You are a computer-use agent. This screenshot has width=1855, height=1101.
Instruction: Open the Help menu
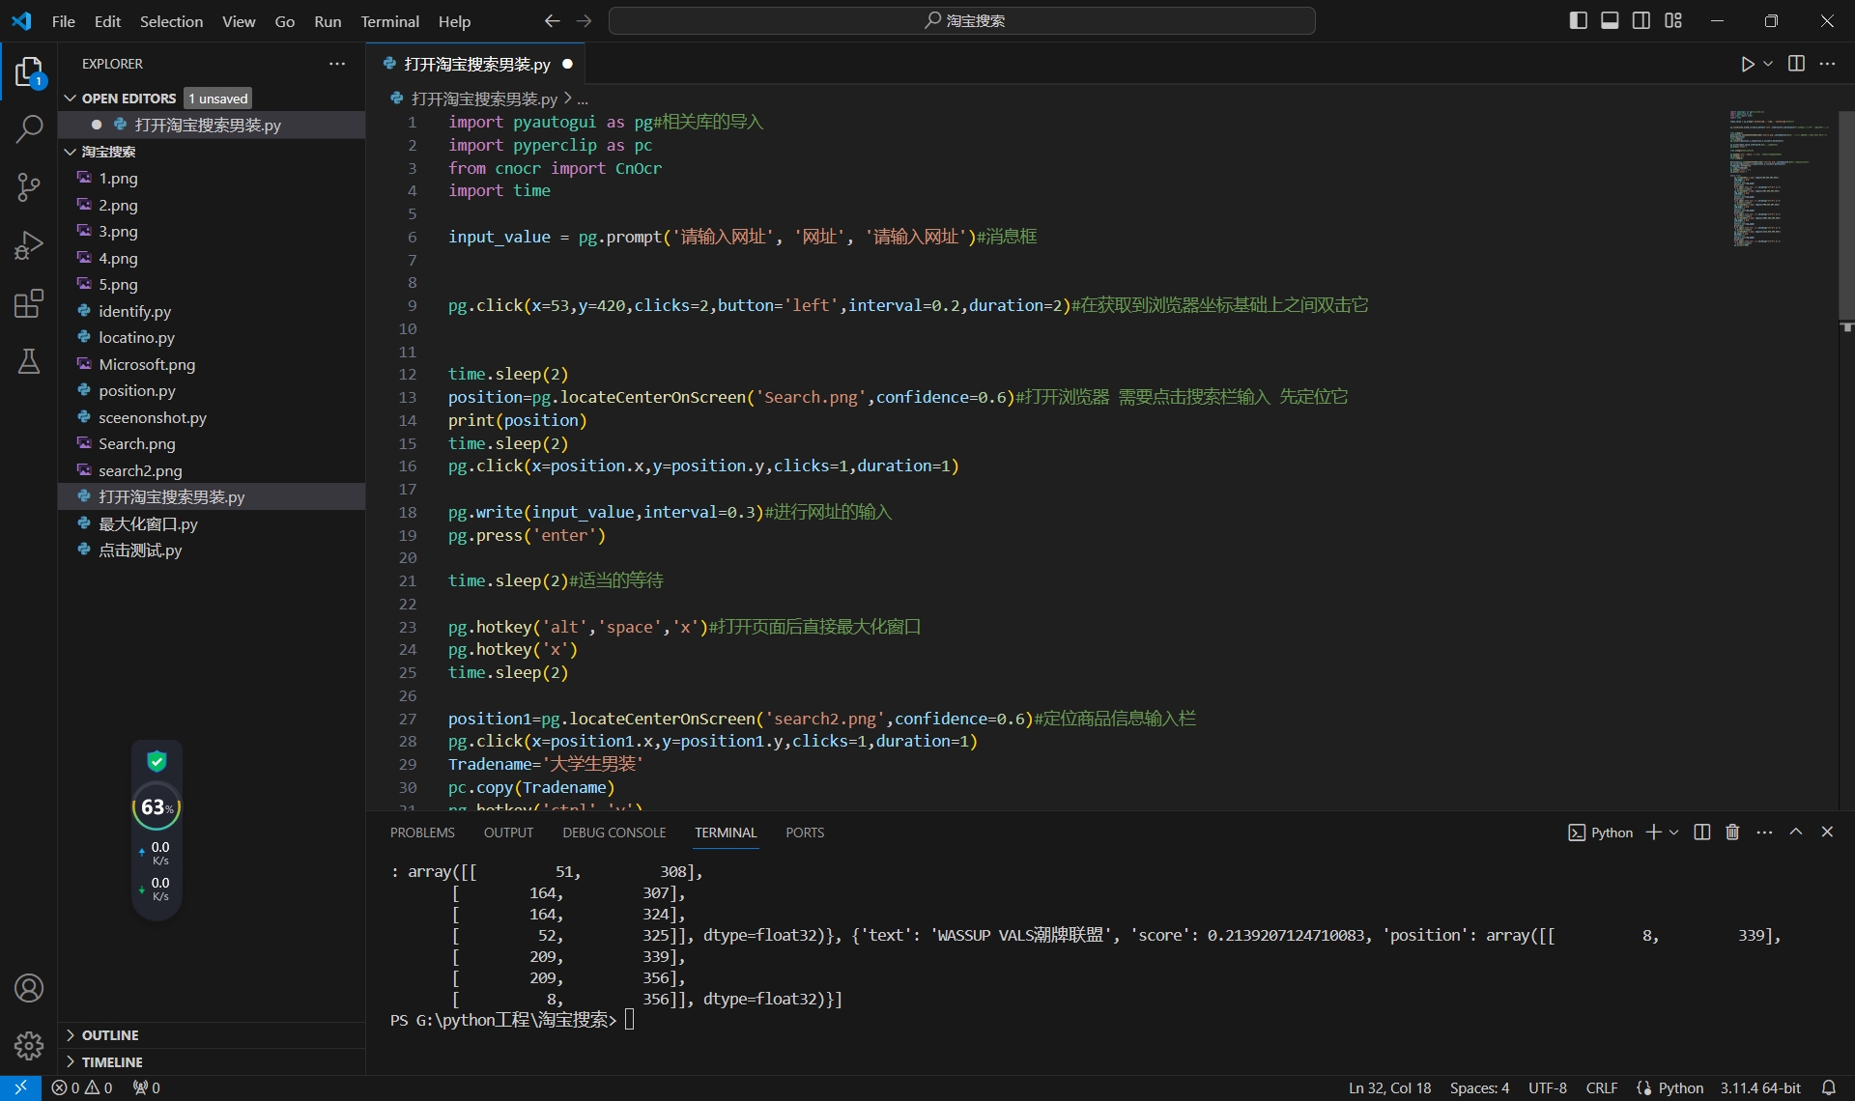[454, 21]
